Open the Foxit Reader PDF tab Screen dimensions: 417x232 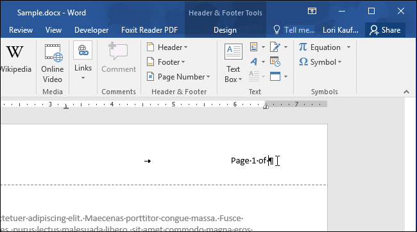pyautogui.click(x=149, y=30)
